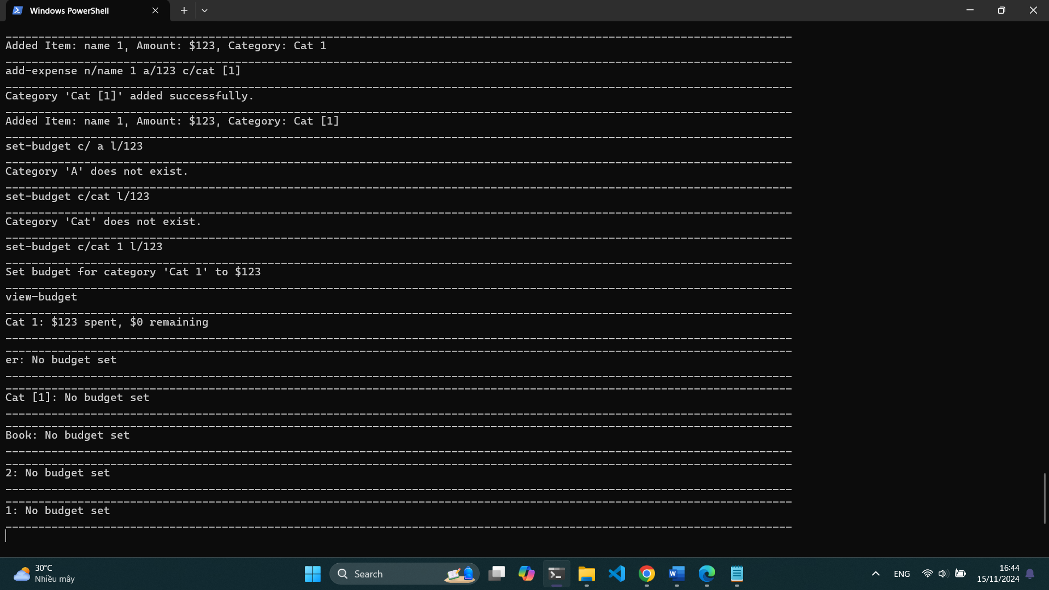1049x590 pixels.
Task: Click the terminal vertical scrollbar thumb
Action: 1044,498
